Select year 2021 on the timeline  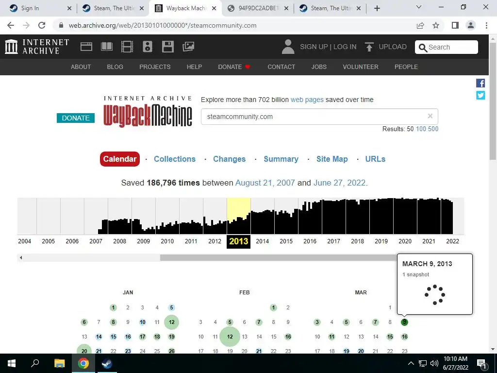[x=429, y=241]
